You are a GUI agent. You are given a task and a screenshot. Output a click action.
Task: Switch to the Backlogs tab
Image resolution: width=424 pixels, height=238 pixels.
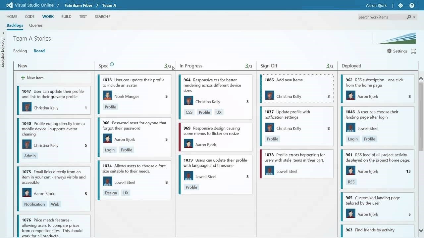[15, 25]
